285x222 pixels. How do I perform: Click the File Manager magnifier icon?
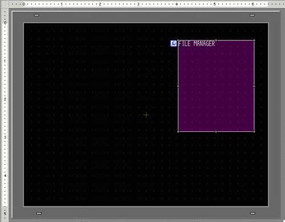pos(173,43)
